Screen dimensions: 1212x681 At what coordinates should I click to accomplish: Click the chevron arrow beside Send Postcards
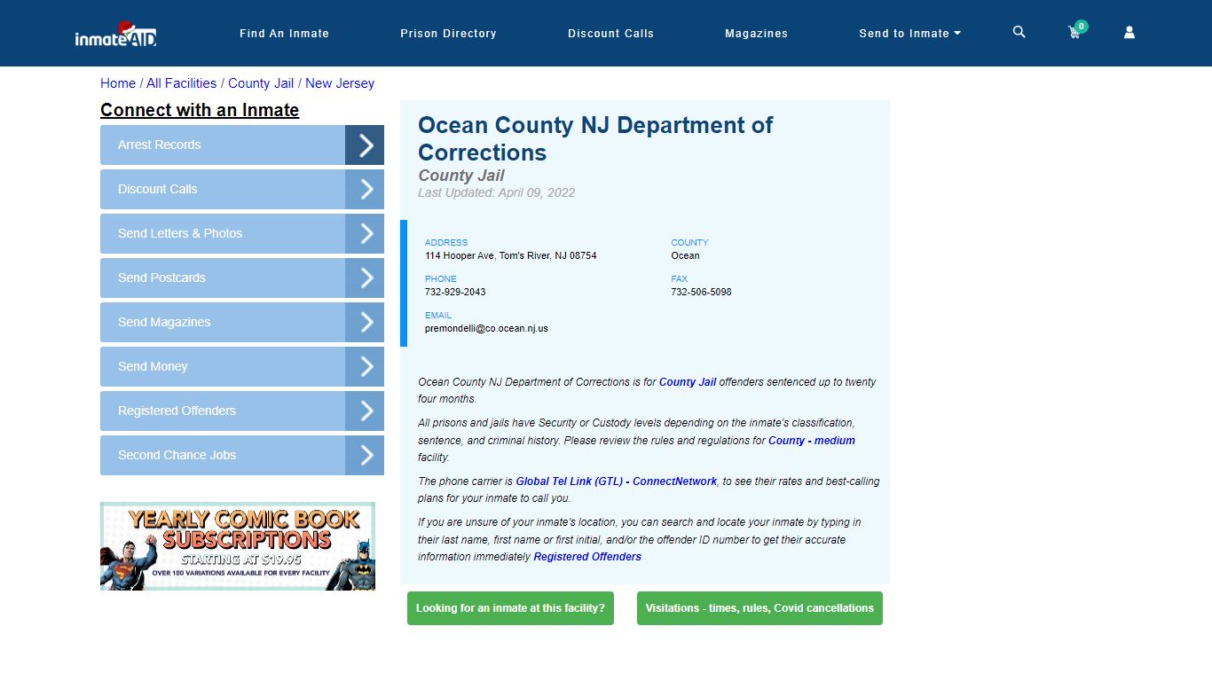365,278
